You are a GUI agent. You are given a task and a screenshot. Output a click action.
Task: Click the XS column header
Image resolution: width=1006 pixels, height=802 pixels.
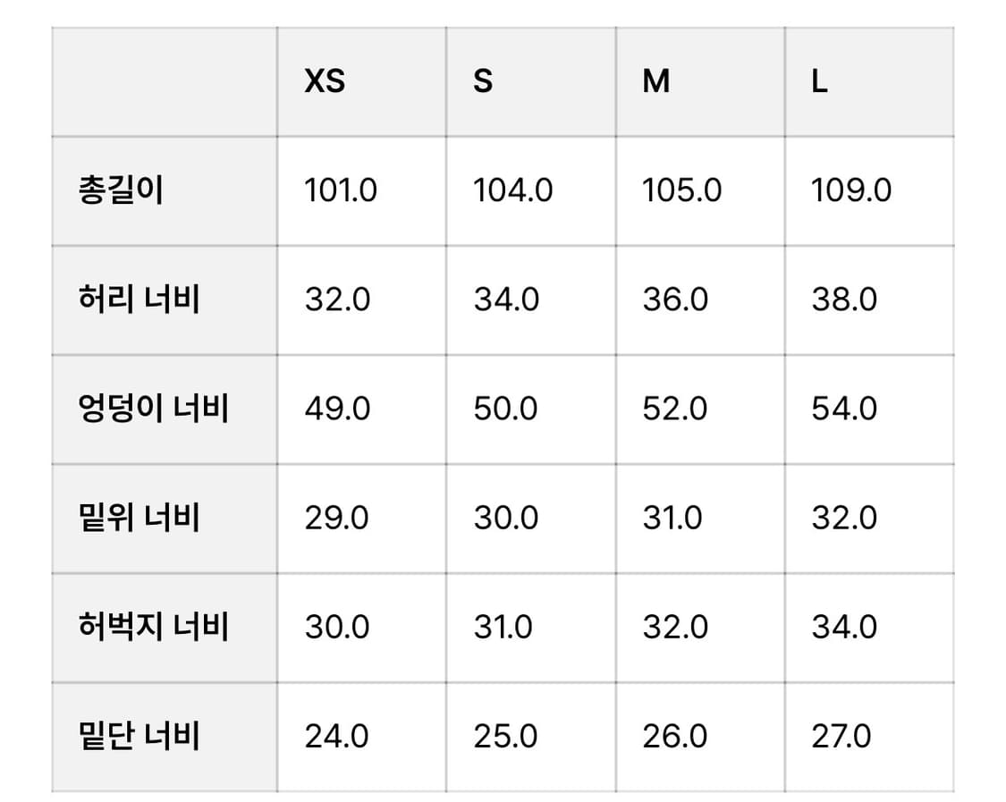tap(325, 82)
